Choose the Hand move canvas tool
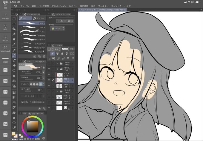 point(14,39)
